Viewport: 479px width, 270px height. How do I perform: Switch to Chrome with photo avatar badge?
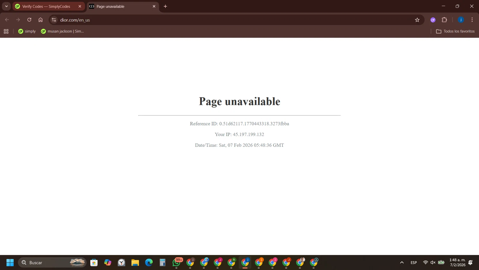tap(300, 263)
